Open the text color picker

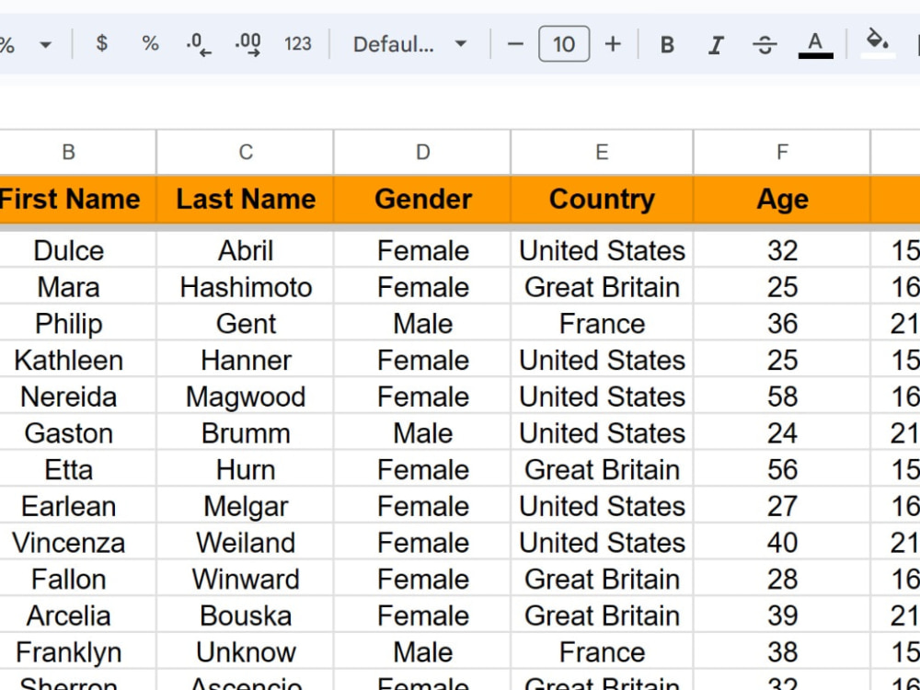[x=813, y=41]
